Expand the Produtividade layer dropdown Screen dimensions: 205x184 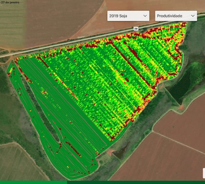click(176, 16)
